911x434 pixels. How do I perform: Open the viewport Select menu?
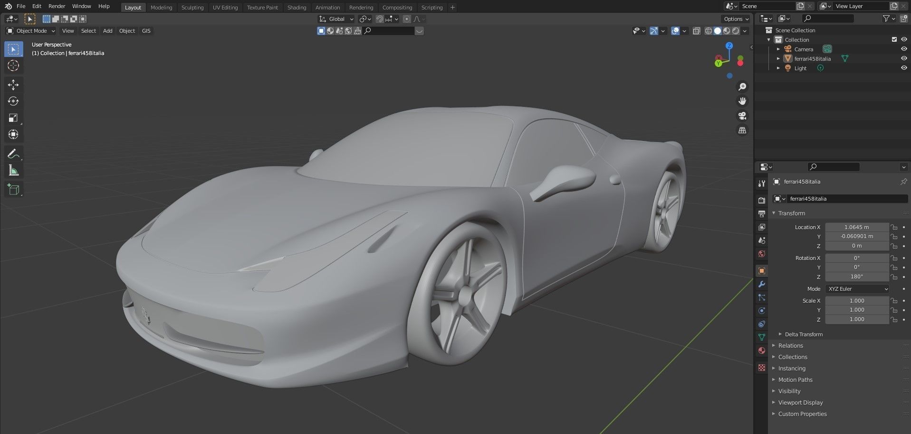point(88,31)
